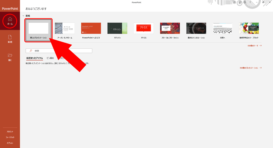
Task: Open help via question mark icon
Action: coord(250,2)
